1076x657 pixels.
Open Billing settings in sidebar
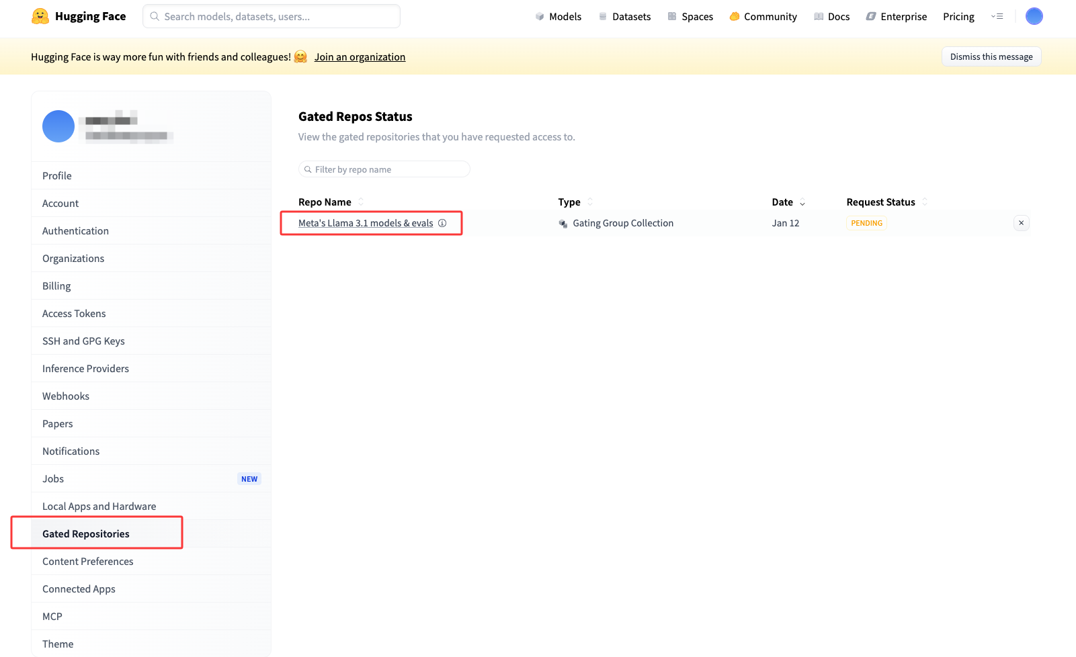click(x=151, y=286)
